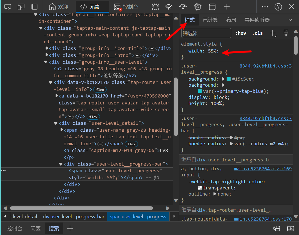The width and height of the screenshot is (299, 235).
Task: Expand more style tabs chevron
Action: pos(290,20)
